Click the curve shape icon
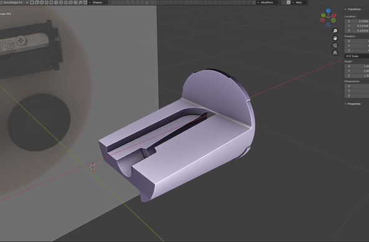 (x=80, y=2)
